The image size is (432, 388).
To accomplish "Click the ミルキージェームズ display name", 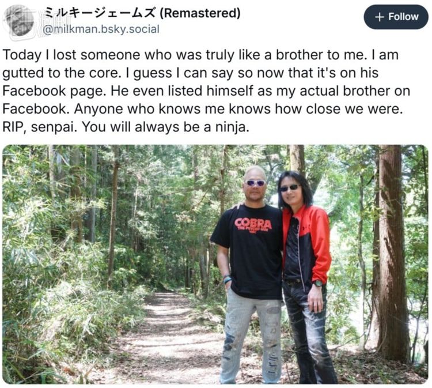I will [100, 13].
